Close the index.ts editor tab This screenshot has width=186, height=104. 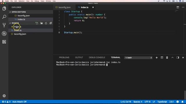coord(93,7)
